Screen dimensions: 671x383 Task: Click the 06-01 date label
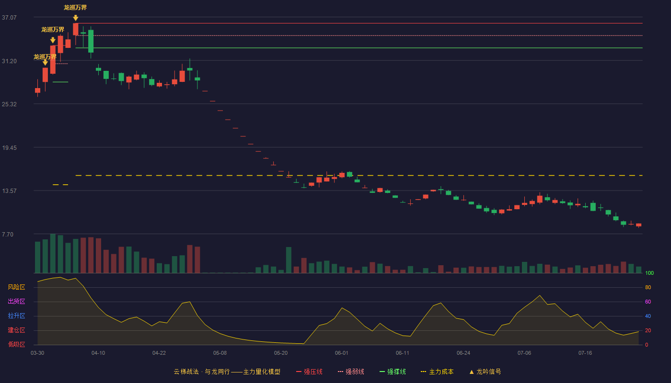342,353
